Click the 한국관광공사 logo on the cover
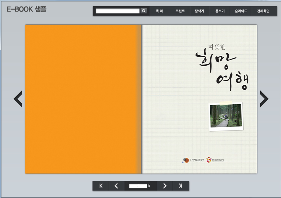 tap(215, 160)
